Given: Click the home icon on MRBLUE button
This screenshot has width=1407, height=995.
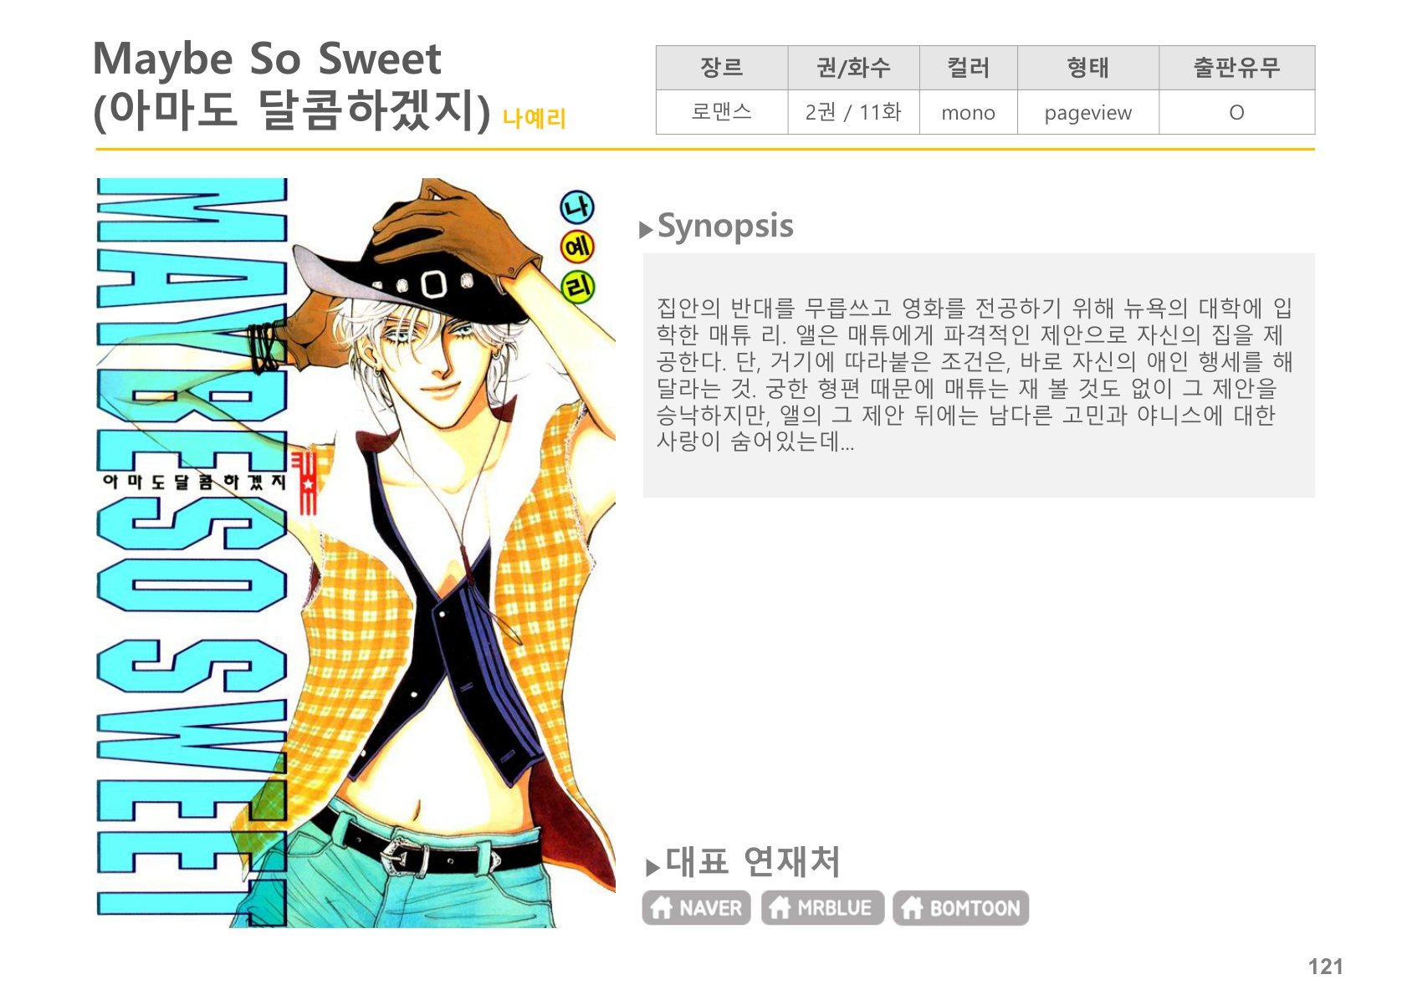Looking at the screenshot, I should pyautogui.click(x=780, y=907).
